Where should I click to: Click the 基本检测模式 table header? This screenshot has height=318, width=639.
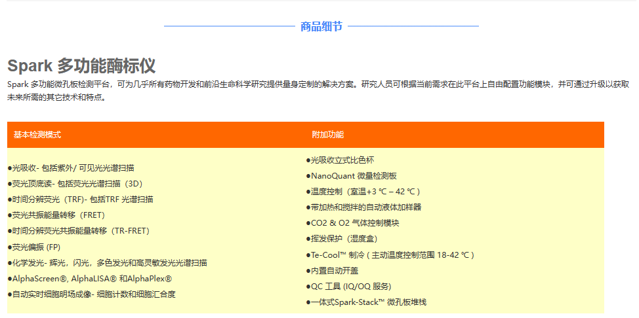point(37,135)
